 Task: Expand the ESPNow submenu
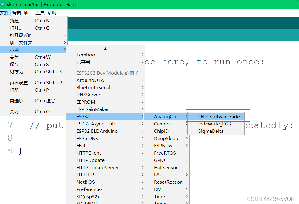(x=166, y=146)
